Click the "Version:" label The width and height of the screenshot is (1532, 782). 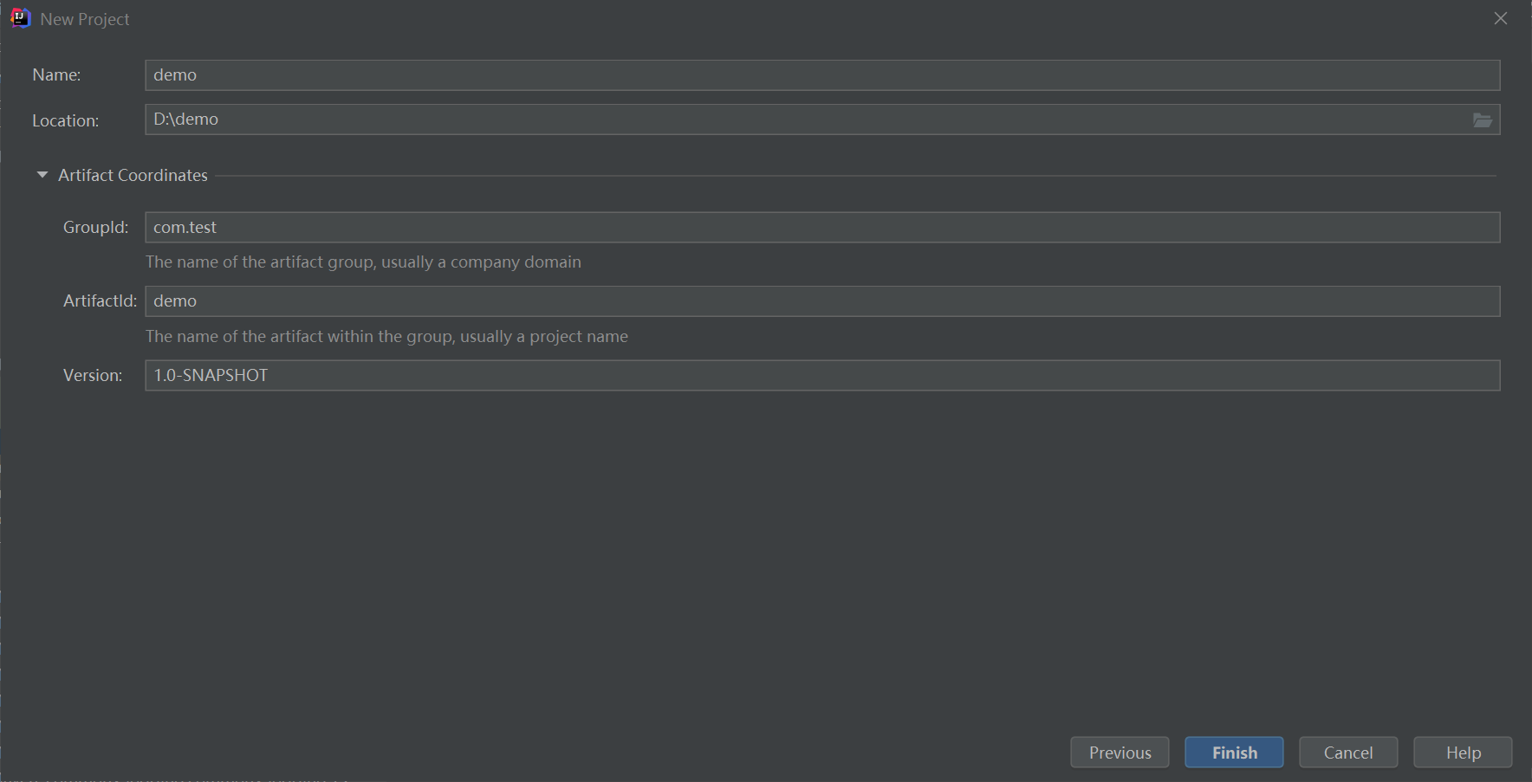pyautogui.click(x=93, y=376)
